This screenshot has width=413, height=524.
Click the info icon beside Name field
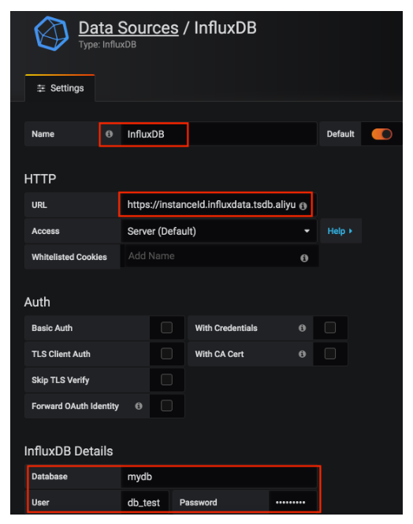[109, 134]
